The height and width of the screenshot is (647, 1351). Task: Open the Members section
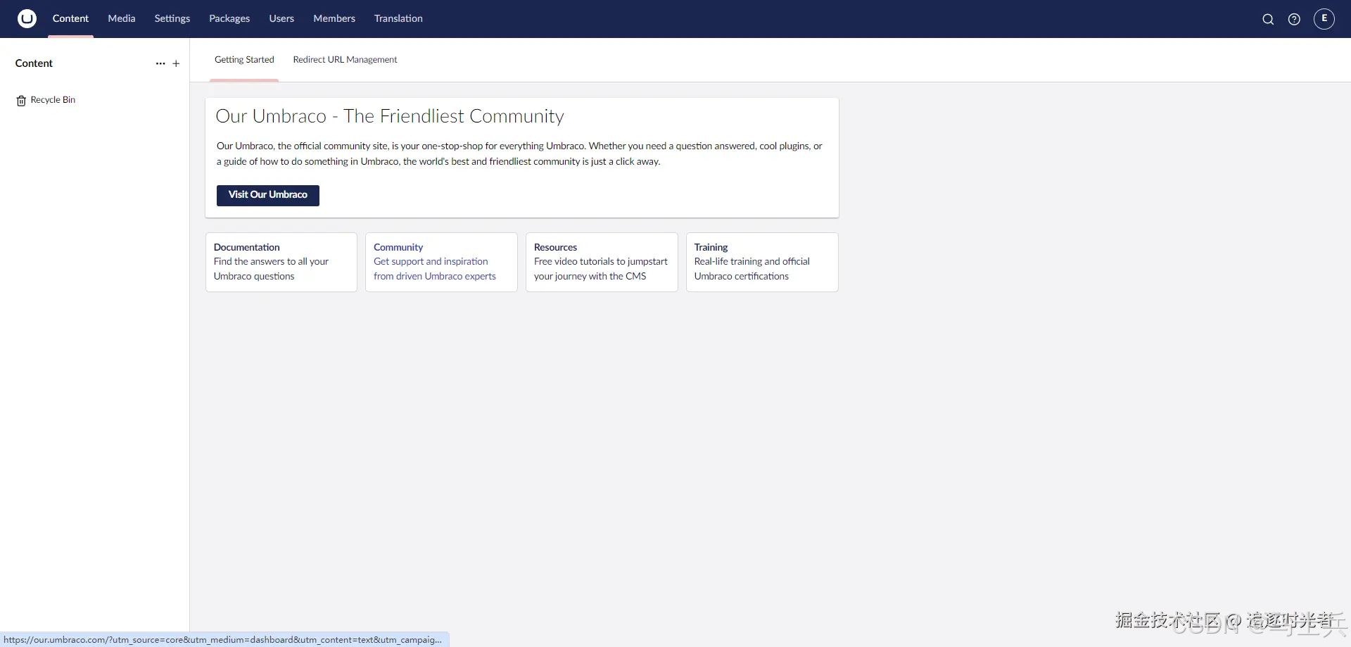click(x=334, y=18)
